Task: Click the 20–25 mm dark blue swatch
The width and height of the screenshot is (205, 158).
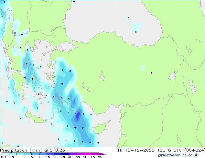Action: 58,154
